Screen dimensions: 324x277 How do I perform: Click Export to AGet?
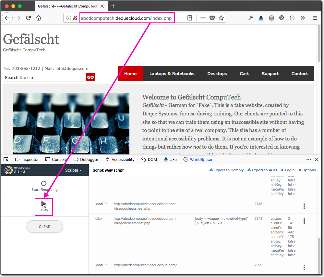(x=262, y=170)
